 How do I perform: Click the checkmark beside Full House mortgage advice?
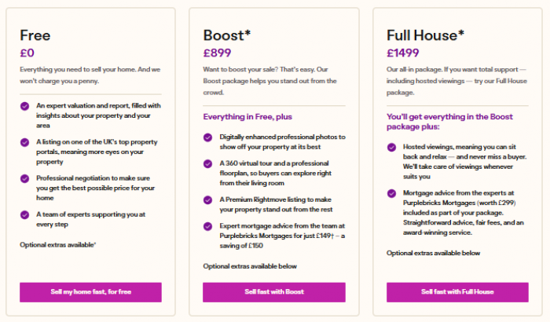click(x=391, y=193)
